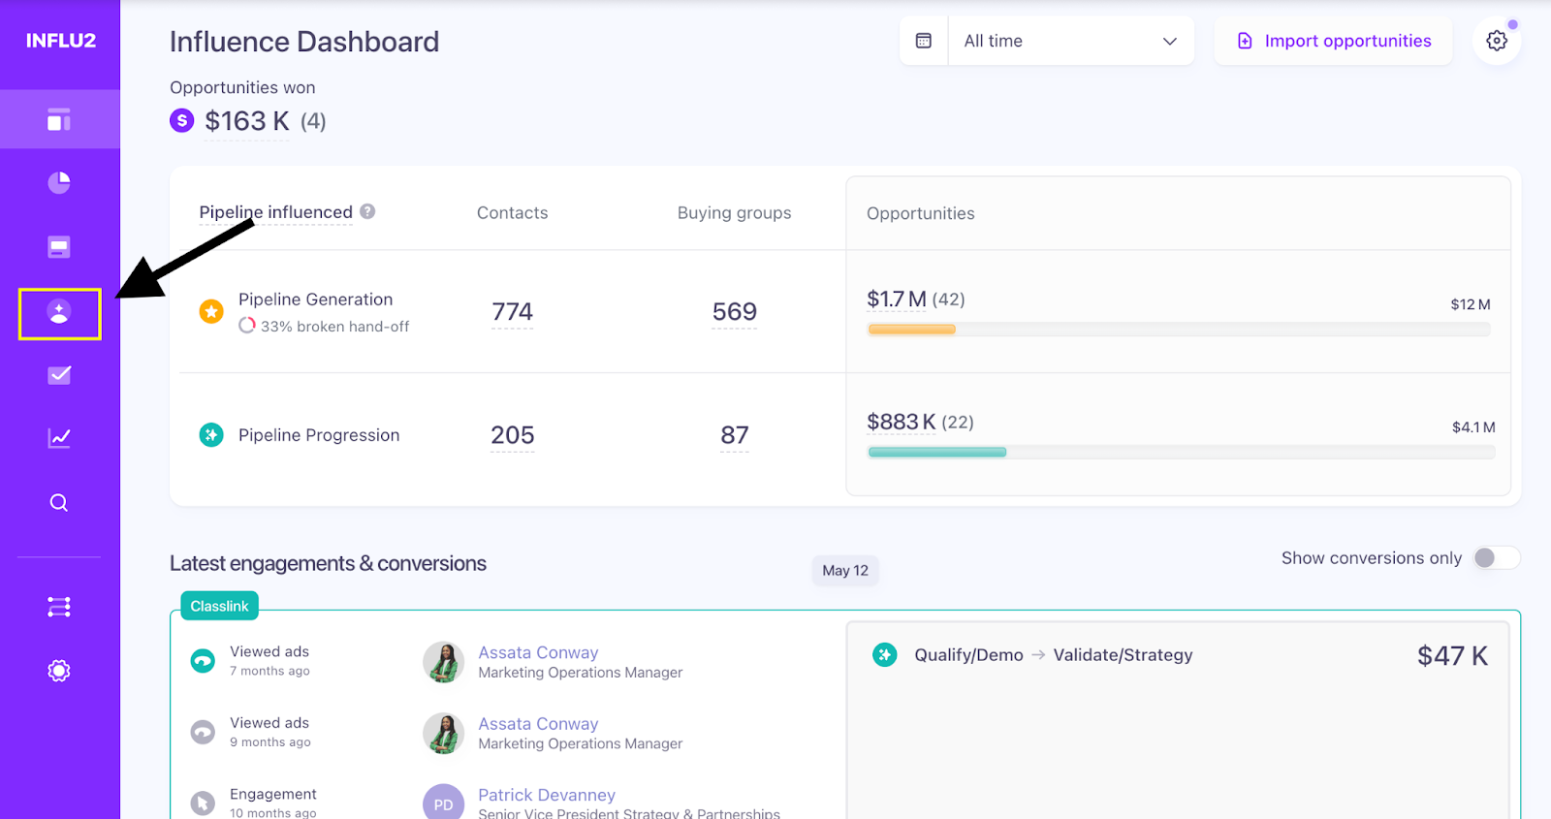1551x819 pixels.
Task: Open the contact person sidebar icon
Action: coord(59,312)
